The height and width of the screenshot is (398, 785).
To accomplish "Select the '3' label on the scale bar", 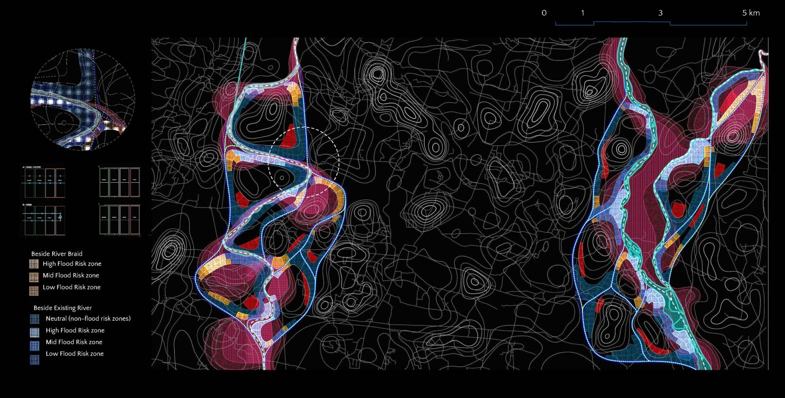I will [660, 13].
